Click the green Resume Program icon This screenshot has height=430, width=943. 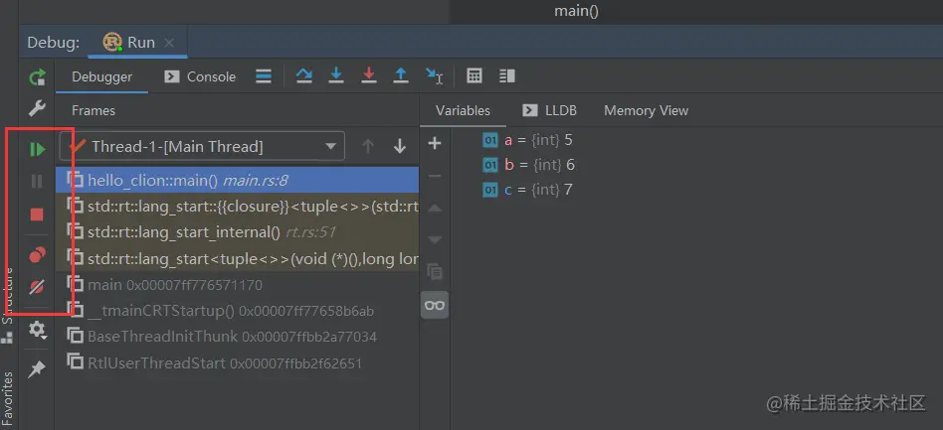(37, 150)
